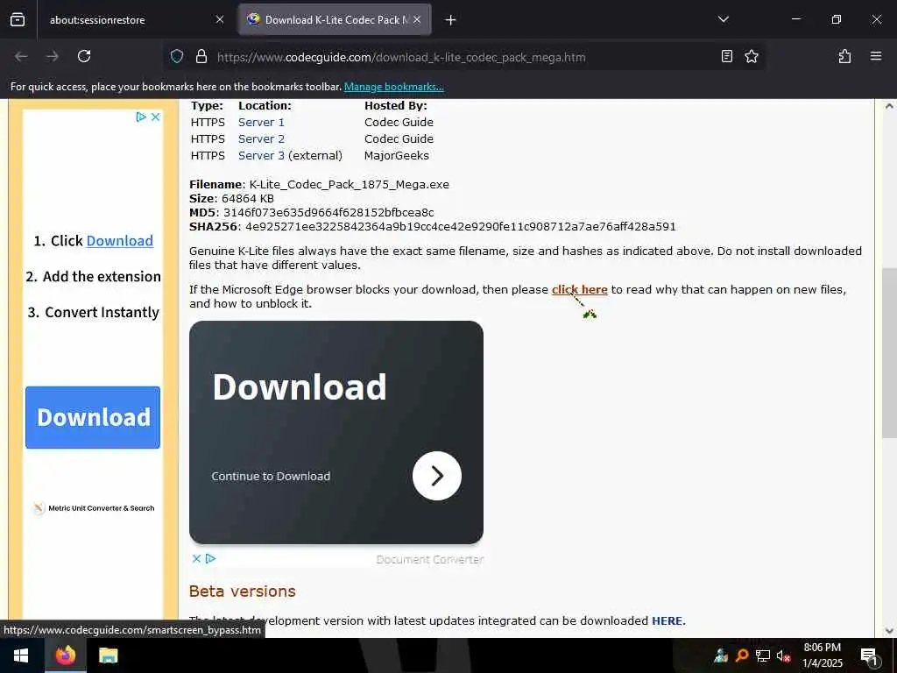Click the page scrollbar up arrow
This screenshot has height=673, width=897.
(889, 106)
